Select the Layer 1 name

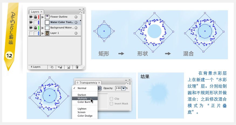[x=55, y=33]
